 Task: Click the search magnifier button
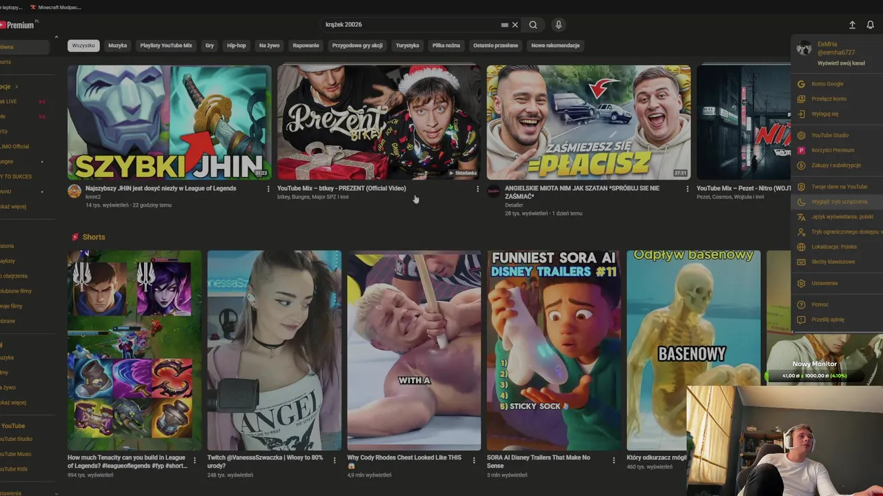(x=533, y=25)
